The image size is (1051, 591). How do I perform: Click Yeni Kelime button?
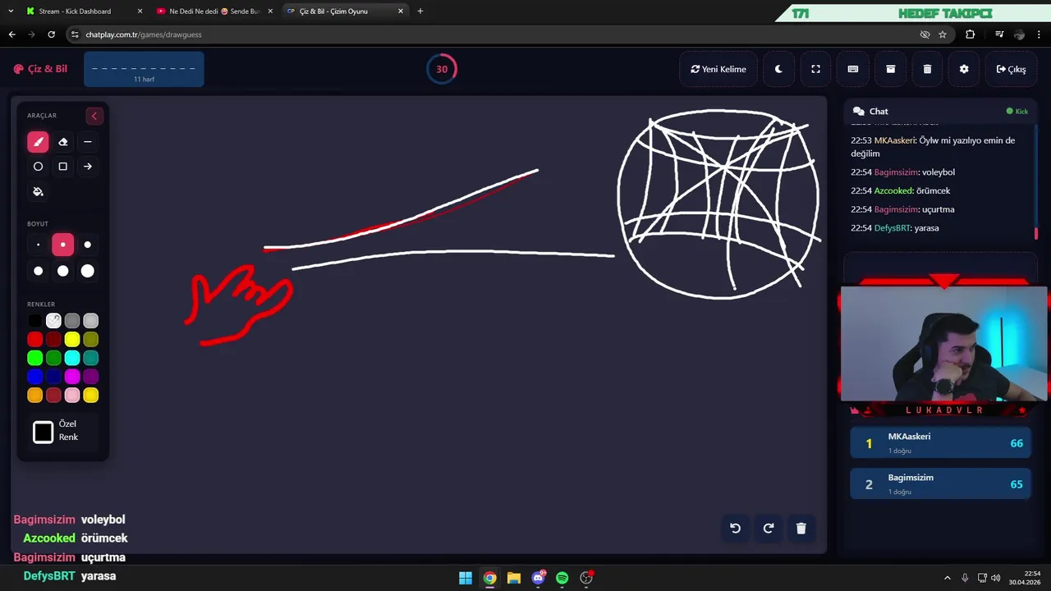(x=718, y=69)
